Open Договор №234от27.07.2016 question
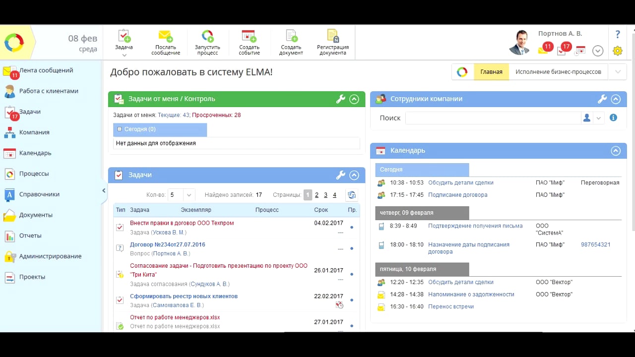 [x=167, y=244]
